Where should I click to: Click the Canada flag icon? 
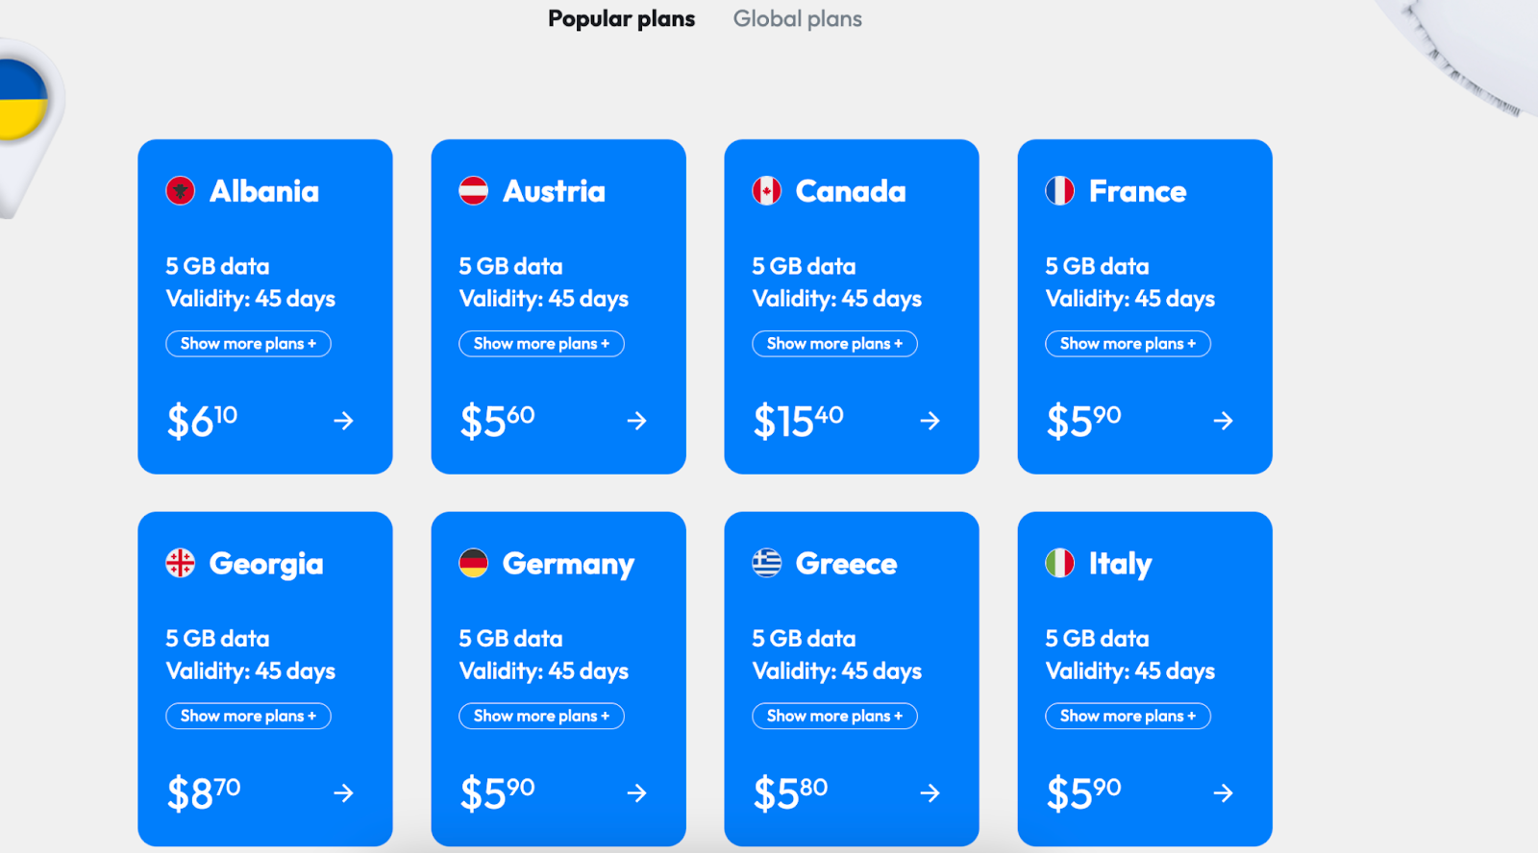click(x=767, y=190)
